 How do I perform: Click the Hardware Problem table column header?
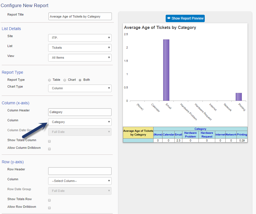[190, 135]
